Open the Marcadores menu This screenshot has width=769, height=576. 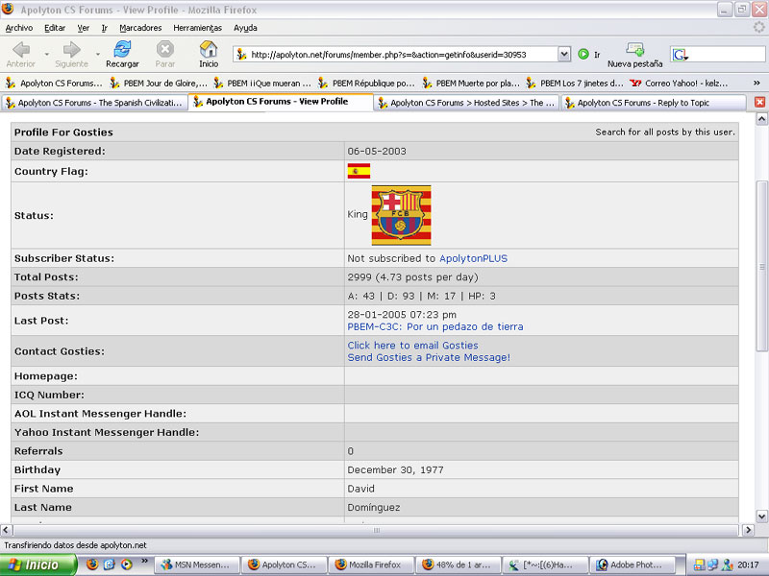coord(140,28)
